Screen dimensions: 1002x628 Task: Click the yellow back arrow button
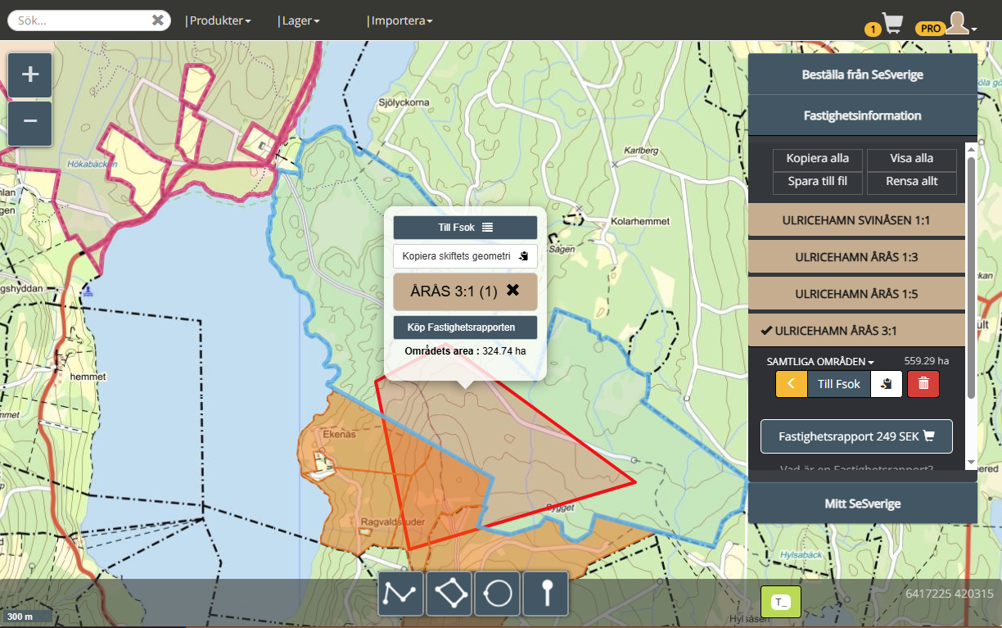(x=792, y=384)
